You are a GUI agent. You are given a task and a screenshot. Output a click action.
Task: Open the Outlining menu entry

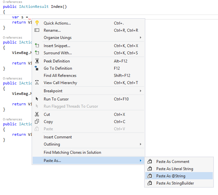(88, 144)
